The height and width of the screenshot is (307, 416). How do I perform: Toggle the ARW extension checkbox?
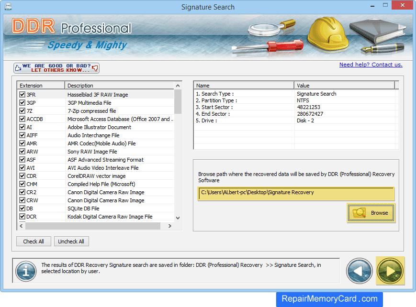click(22, 152)
